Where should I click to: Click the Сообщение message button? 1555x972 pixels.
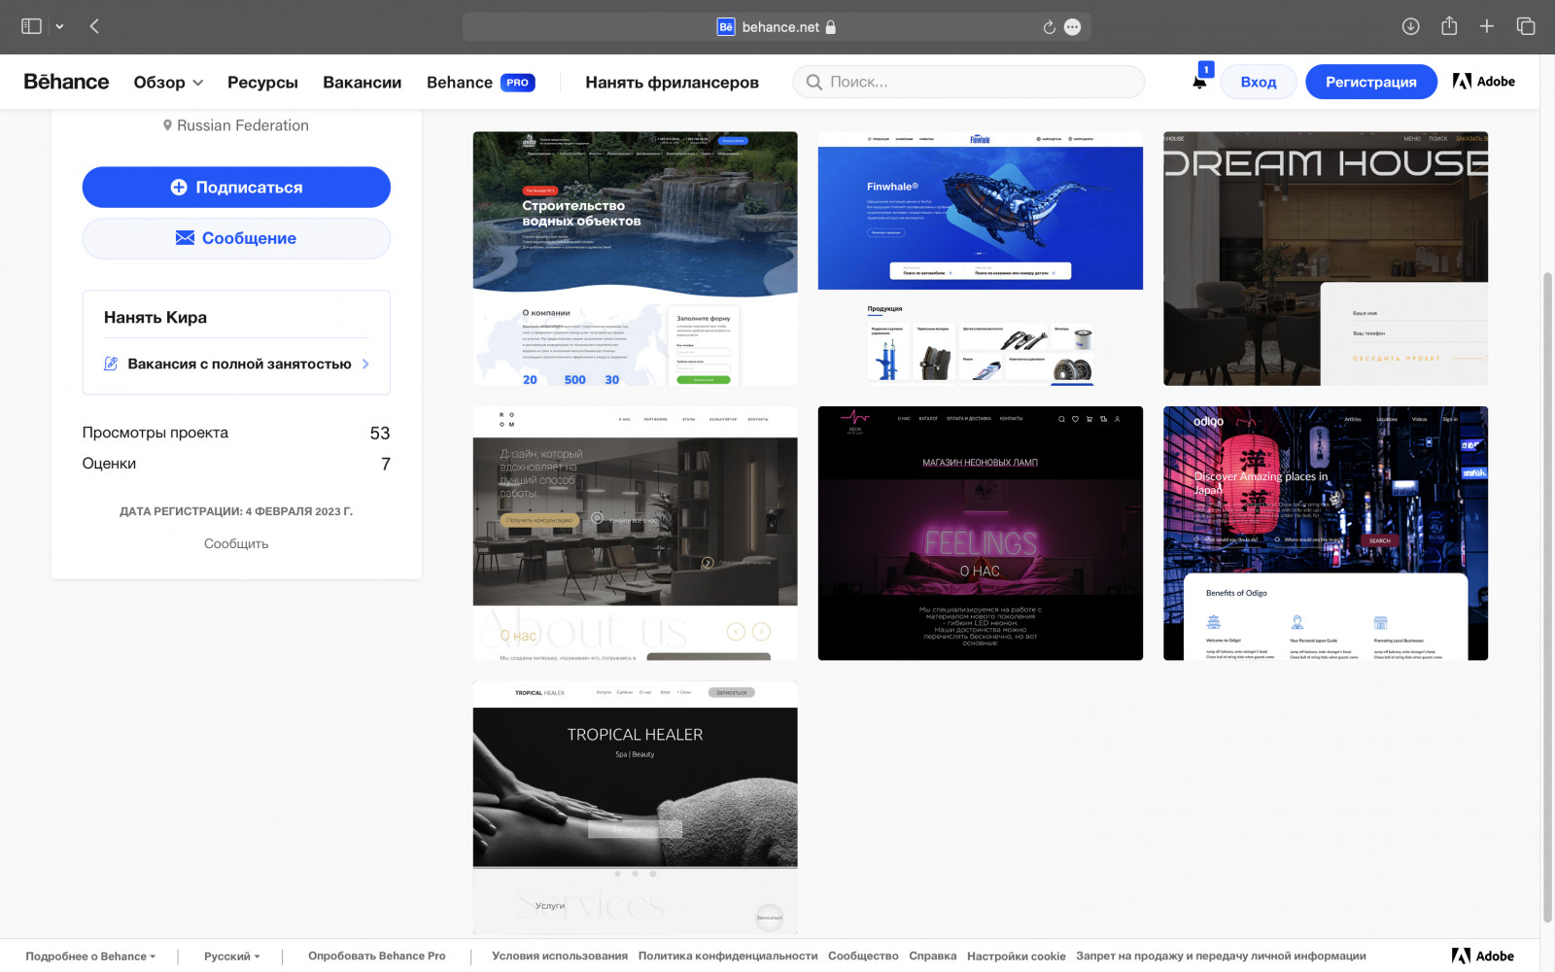[x=236, y=238]
